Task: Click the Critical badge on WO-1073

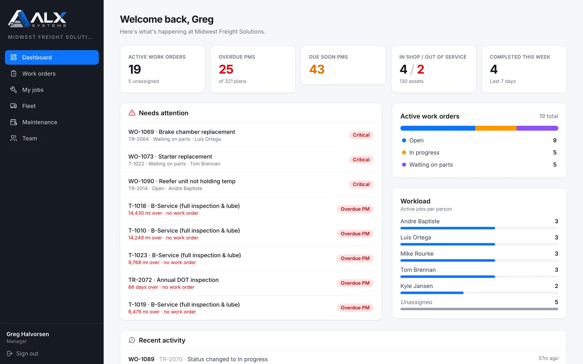Action: (x=361, y=160)
